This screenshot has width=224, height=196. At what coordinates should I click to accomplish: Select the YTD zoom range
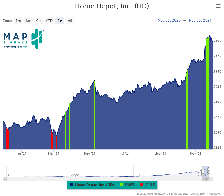click(x=49, y=20)
